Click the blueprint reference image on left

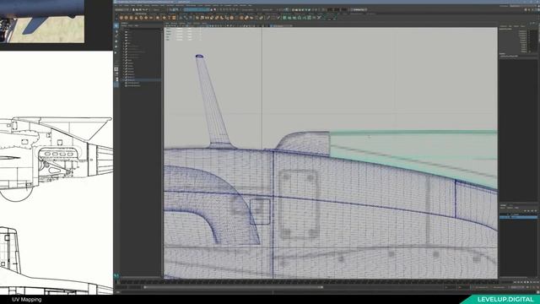[x=57, y=172]
